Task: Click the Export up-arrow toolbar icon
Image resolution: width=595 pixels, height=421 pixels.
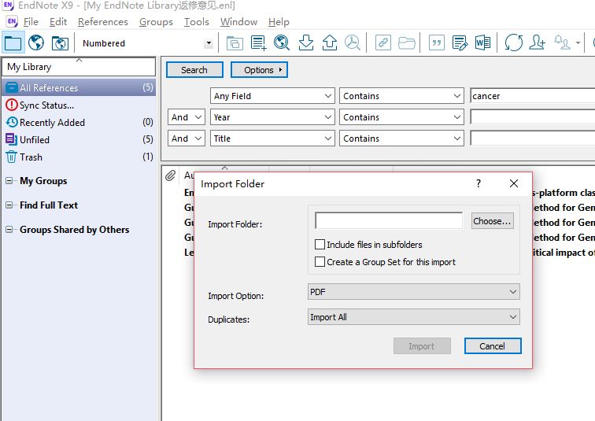Action: click(x=330, y=42)
